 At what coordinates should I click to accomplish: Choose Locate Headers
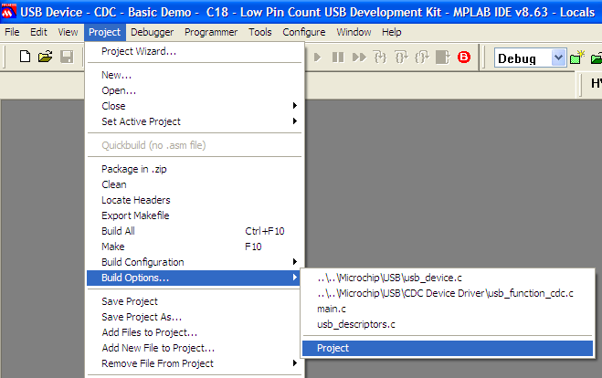[x=194, y=200]
